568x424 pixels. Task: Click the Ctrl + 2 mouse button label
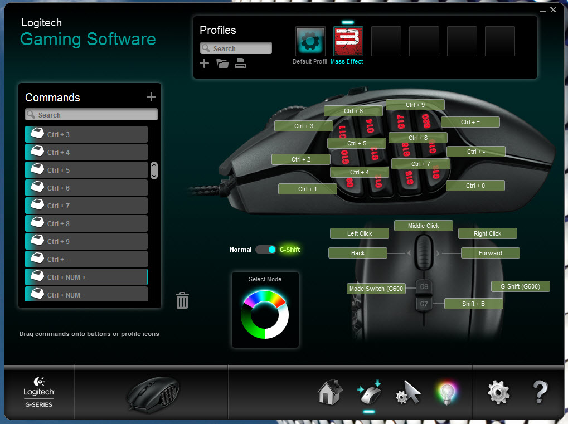point(301,159)
